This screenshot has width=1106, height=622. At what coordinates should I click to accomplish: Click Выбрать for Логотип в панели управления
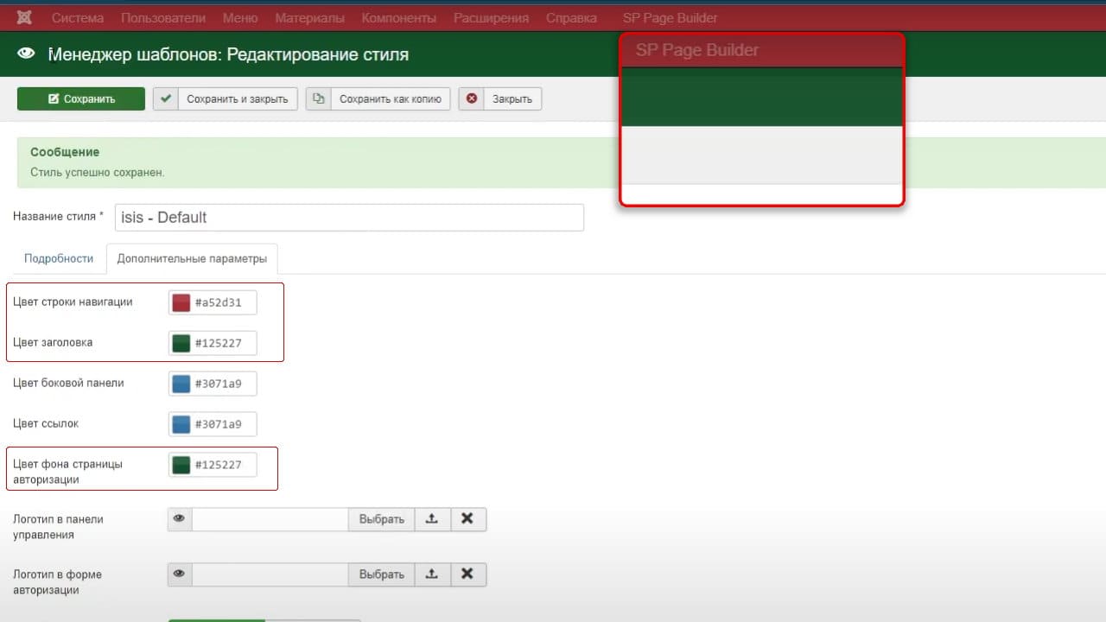(381, 519)
